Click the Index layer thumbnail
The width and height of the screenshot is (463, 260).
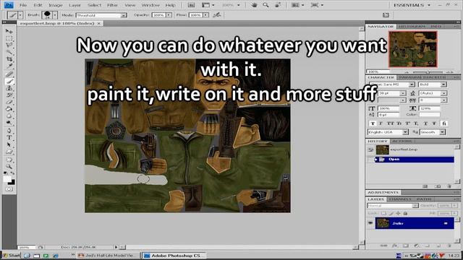click(x=383, y=223)
